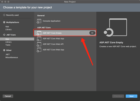Viewport: 140px width, 101px height.
Task: Click the .NET Core category icon
Action: tap(4, 35)
